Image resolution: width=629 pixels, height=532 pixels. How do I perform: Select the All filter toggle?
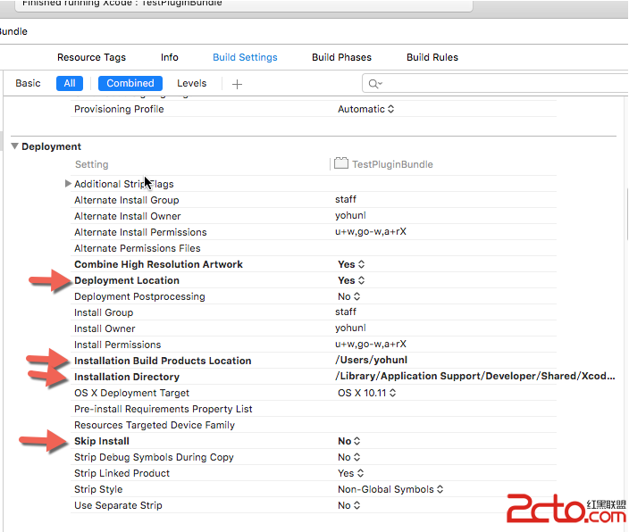[70, 83]
